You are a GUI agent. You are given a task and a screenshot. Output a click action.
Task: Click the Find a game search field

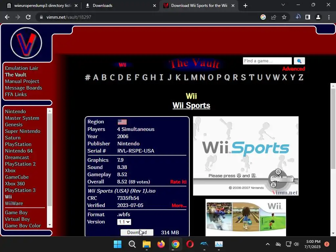tap(267, 61)
